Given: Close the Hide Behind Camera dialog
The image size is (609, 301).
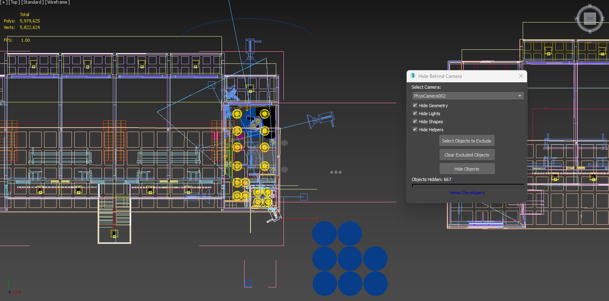Looking at the screenshot, I should click(x=521, y=76).
